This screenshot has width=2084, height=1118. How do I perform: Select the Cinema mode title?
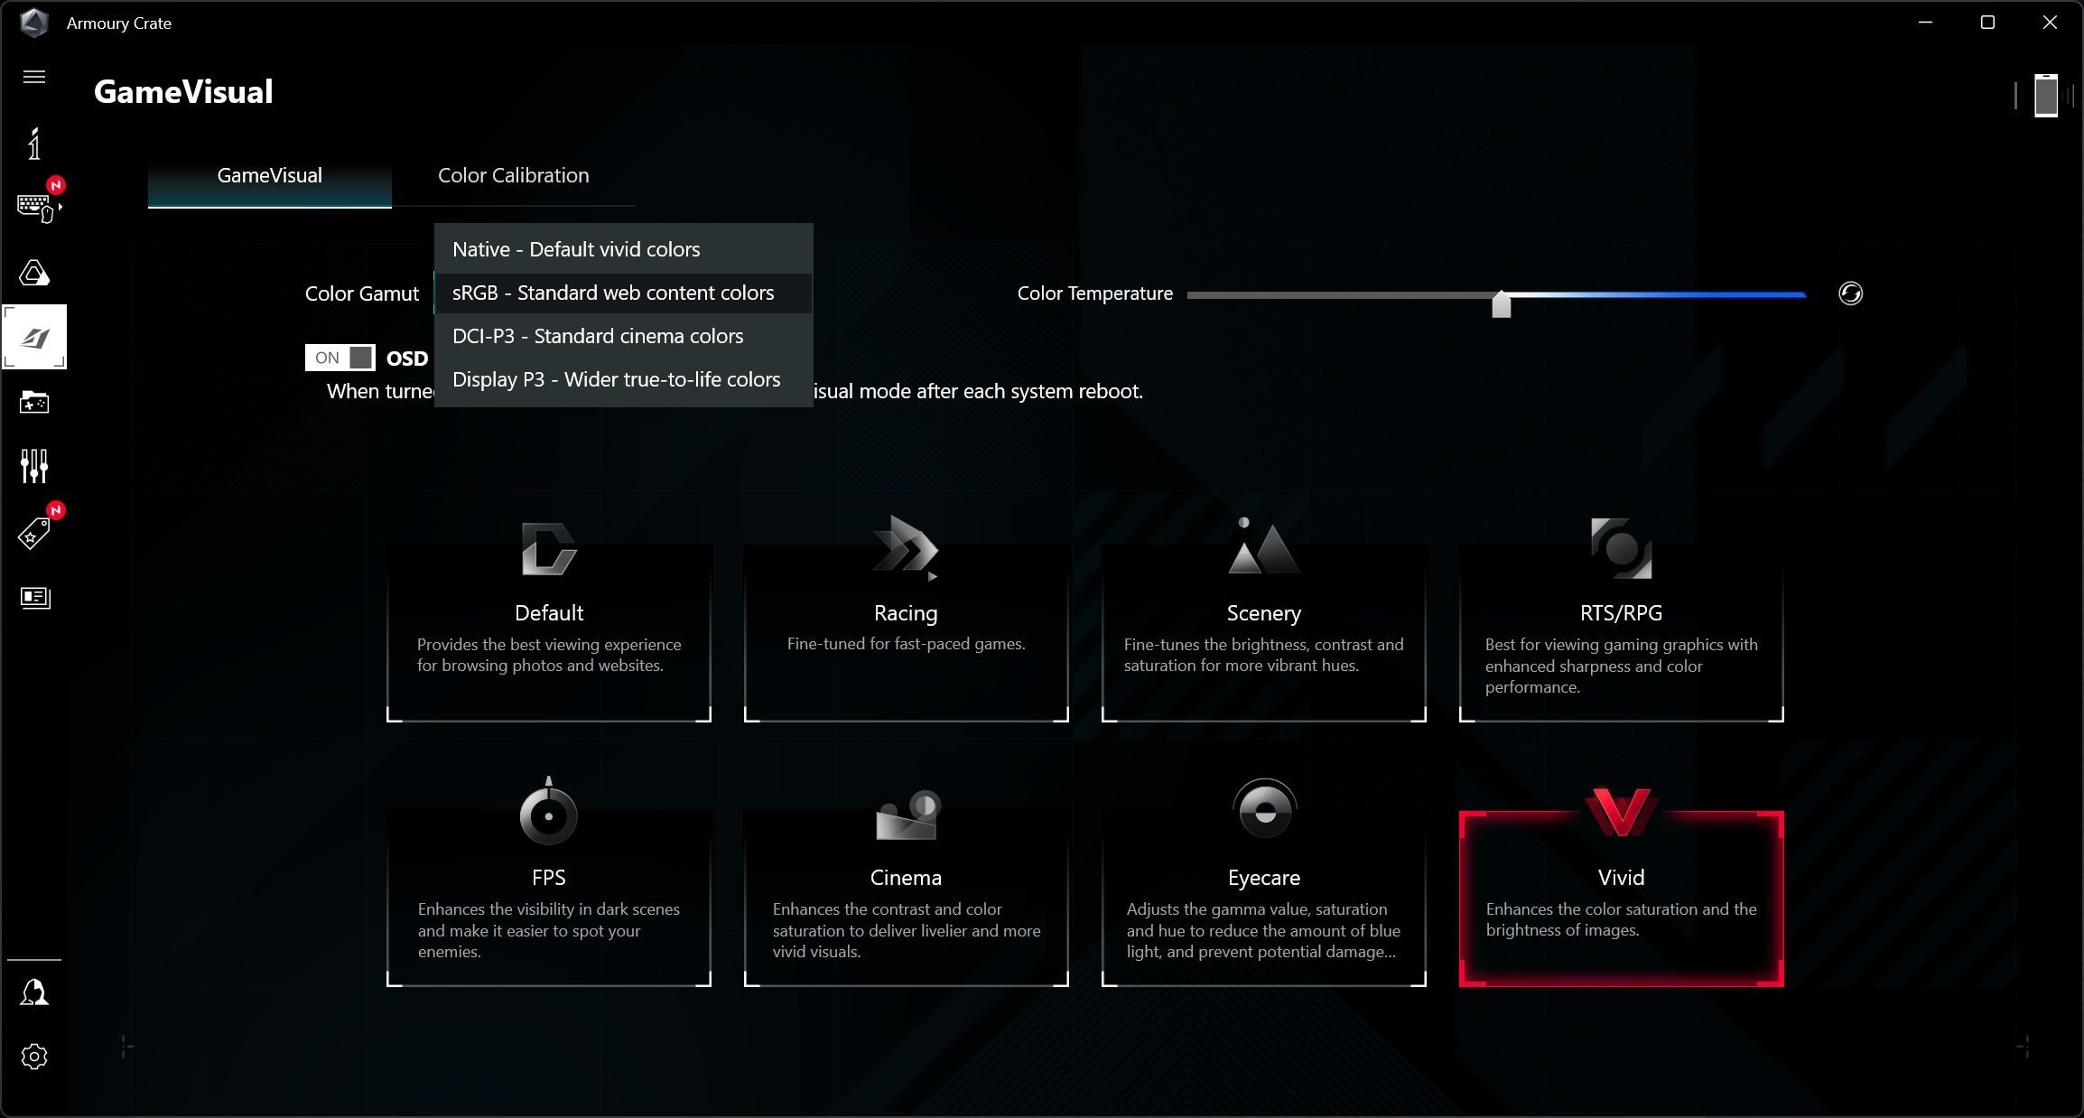906,878
